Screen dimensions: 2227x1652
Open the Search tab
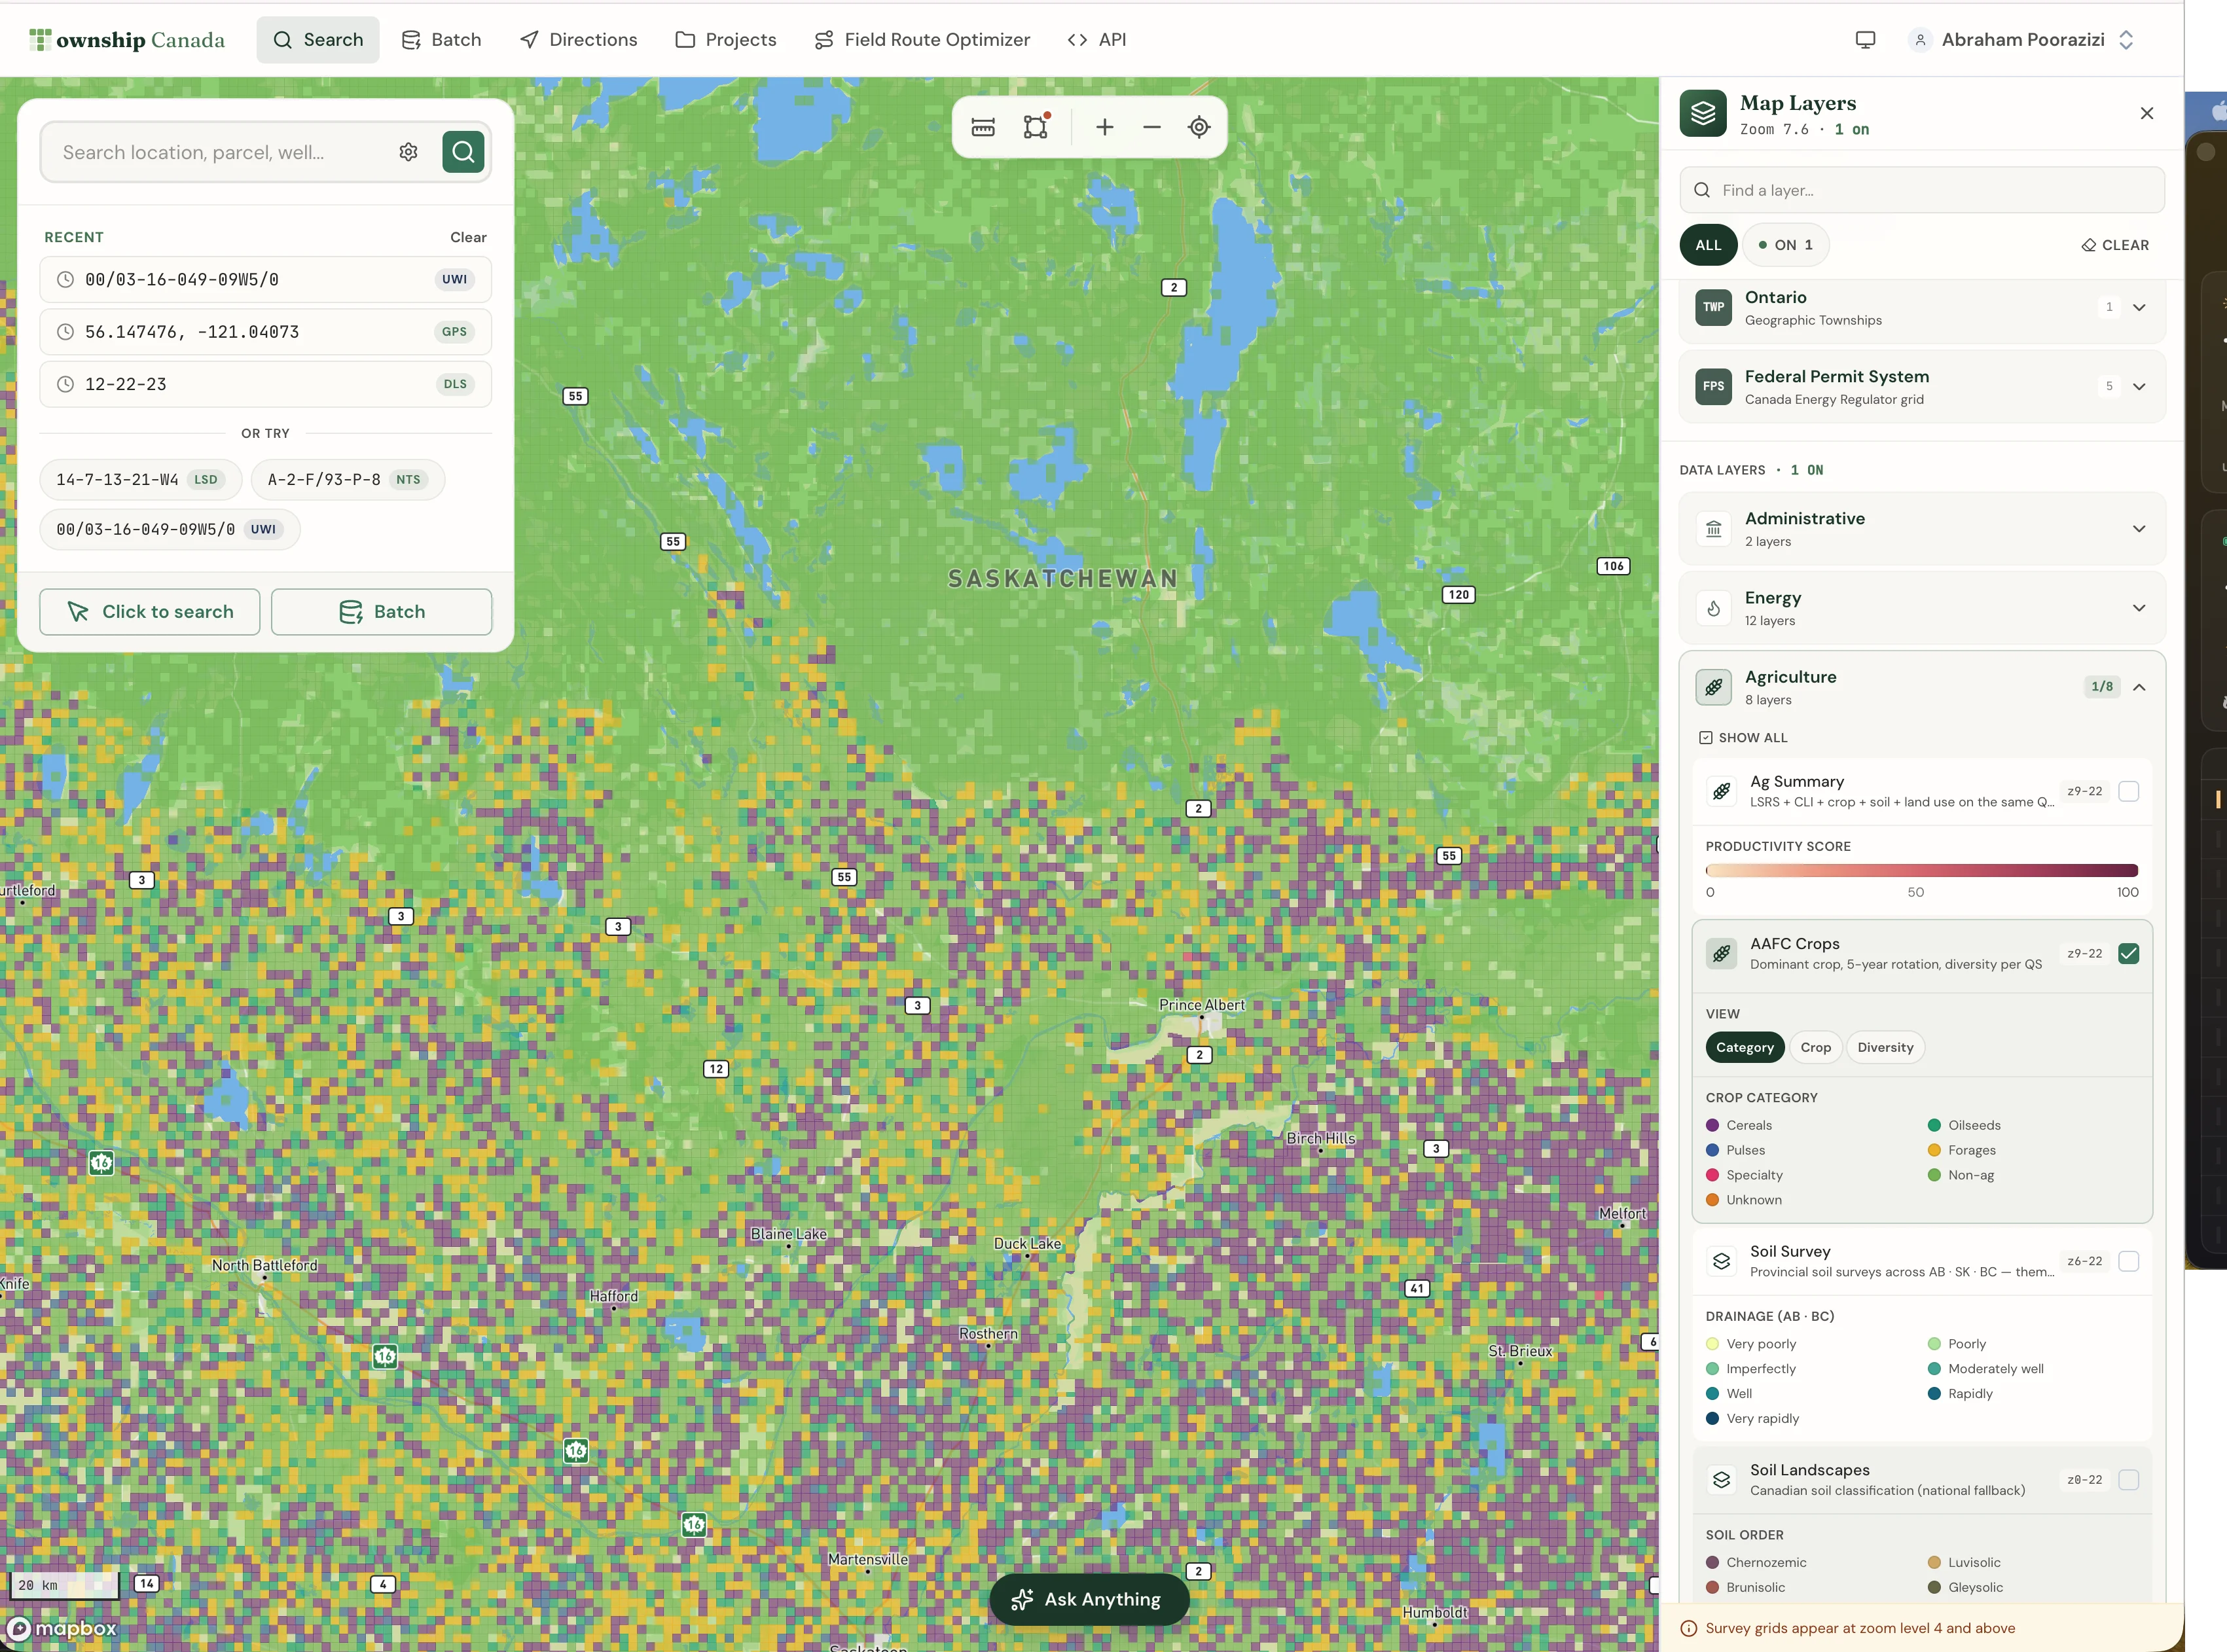coord(318,40)
